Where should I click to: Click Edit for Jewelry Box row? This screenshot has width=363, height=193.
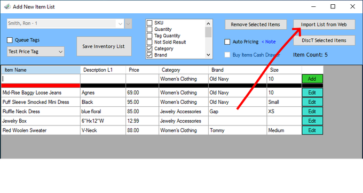click(312, 121)
